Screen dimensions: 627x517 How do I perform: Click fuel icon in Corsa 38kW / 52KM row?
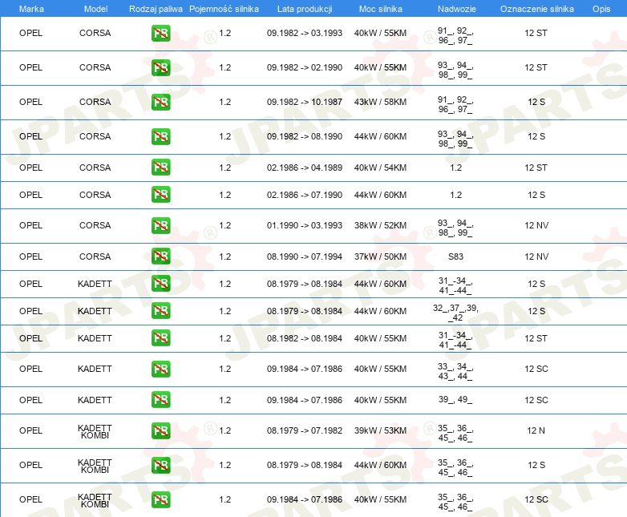point(160,225)
